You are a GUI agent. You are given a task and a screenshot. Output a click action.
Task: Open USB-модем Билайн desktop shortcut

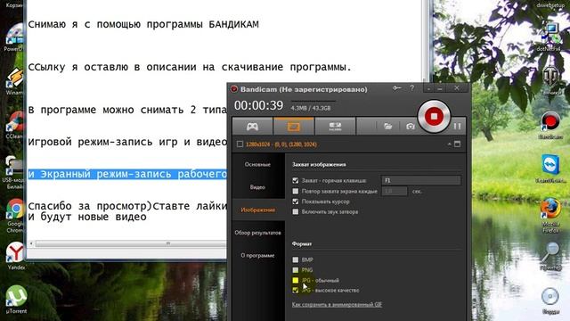pyautogui.click(x=13, y=172)
